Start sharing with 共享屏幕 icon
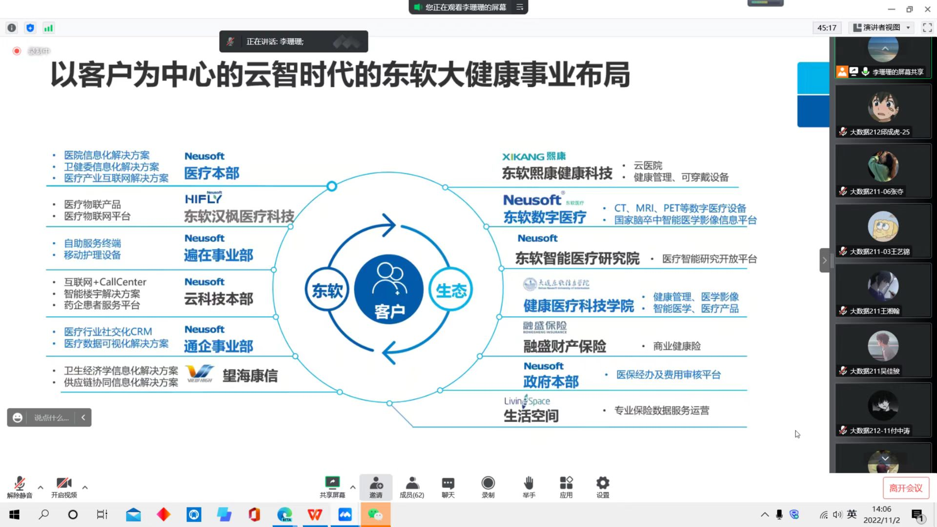The height and width of the screenshot is (527, 937). [x=332, y=487]
